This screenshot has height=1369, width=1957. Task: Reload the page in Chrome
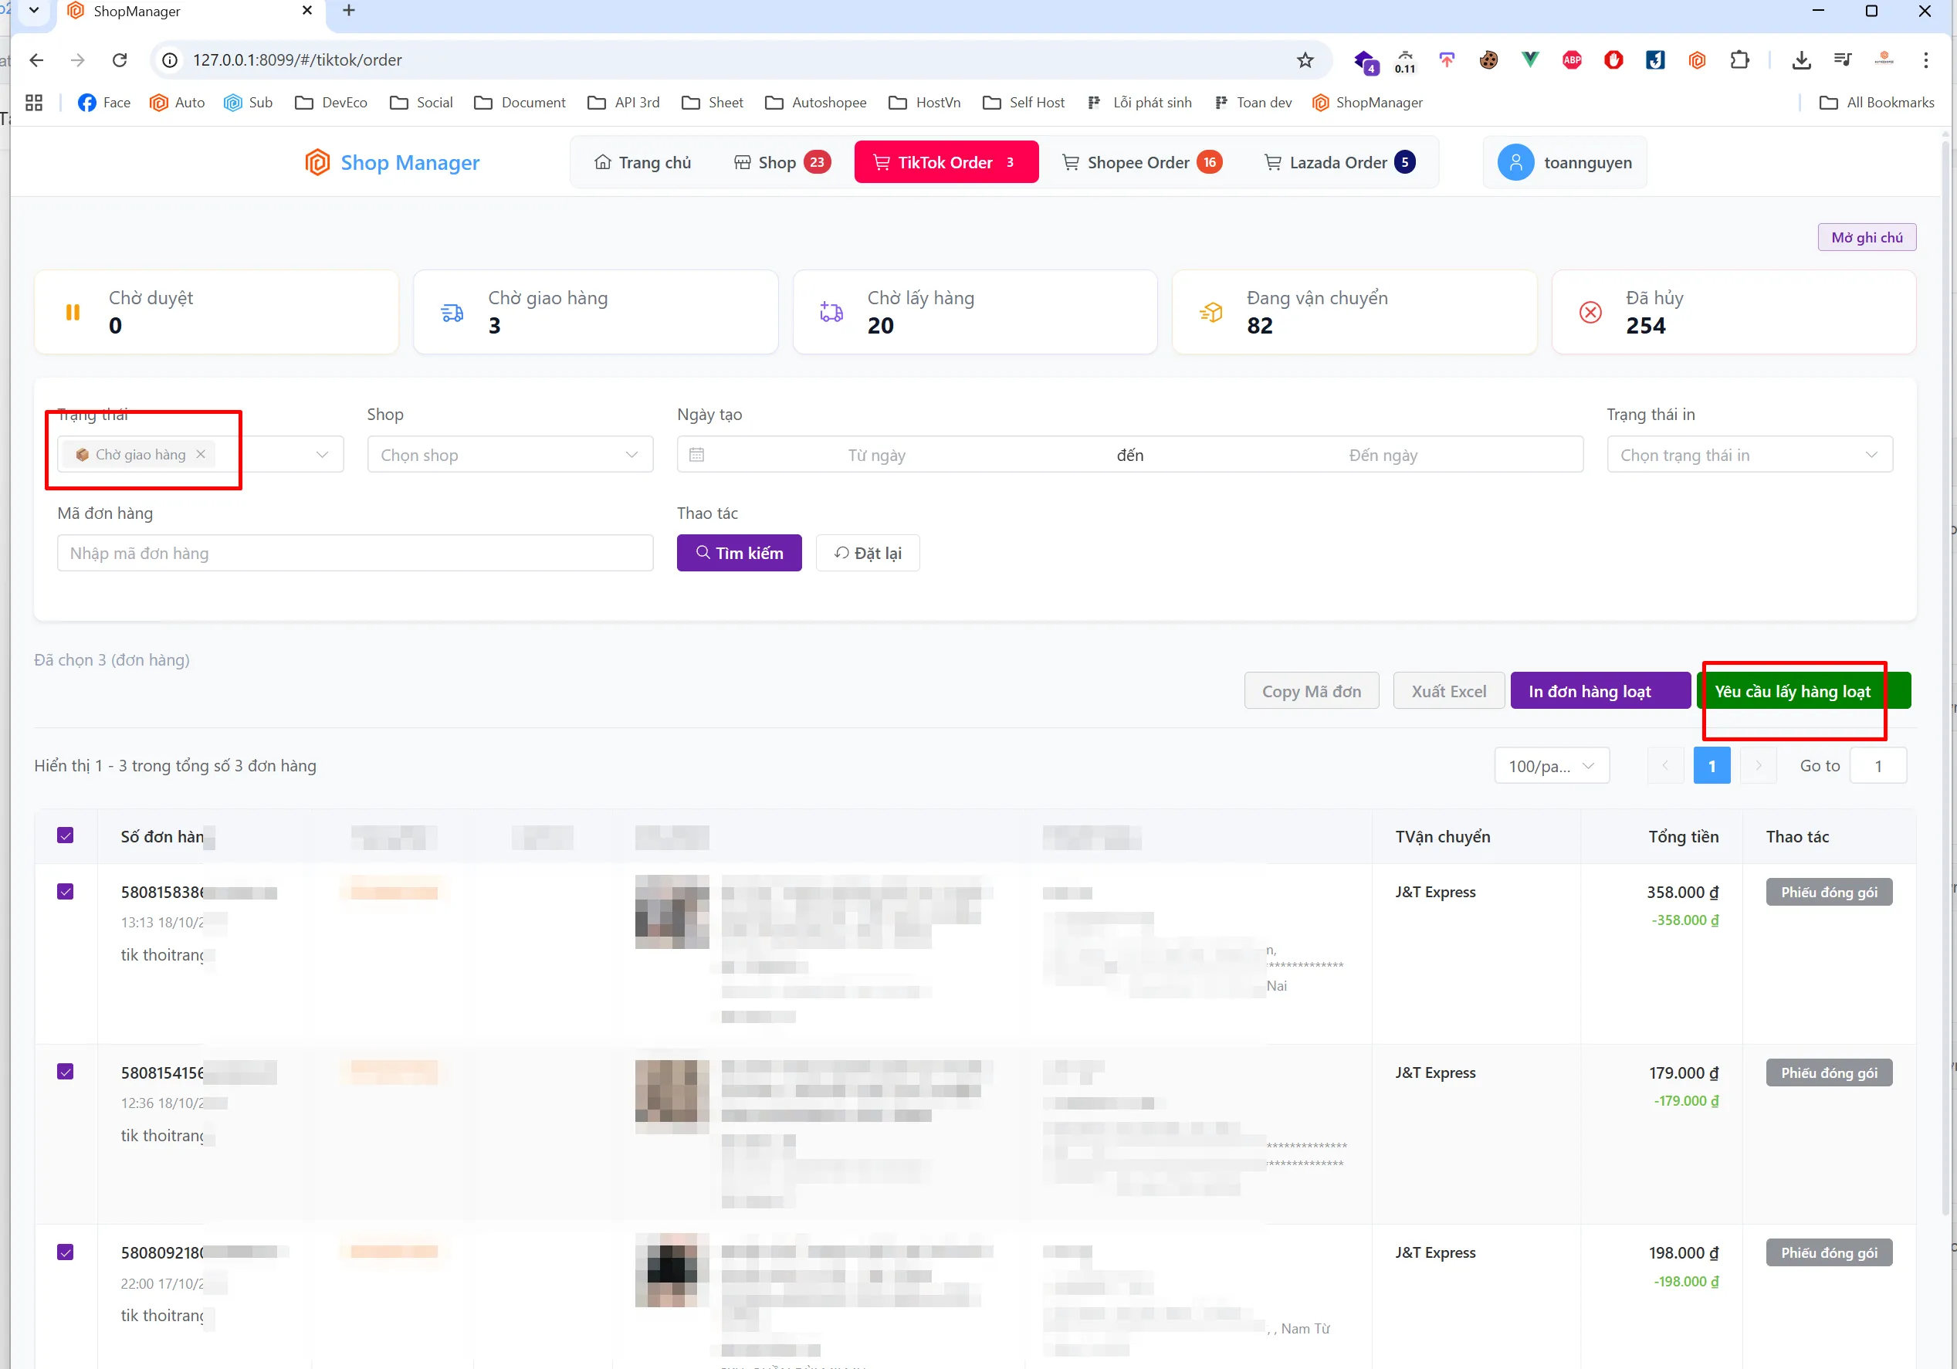point(120,59)
